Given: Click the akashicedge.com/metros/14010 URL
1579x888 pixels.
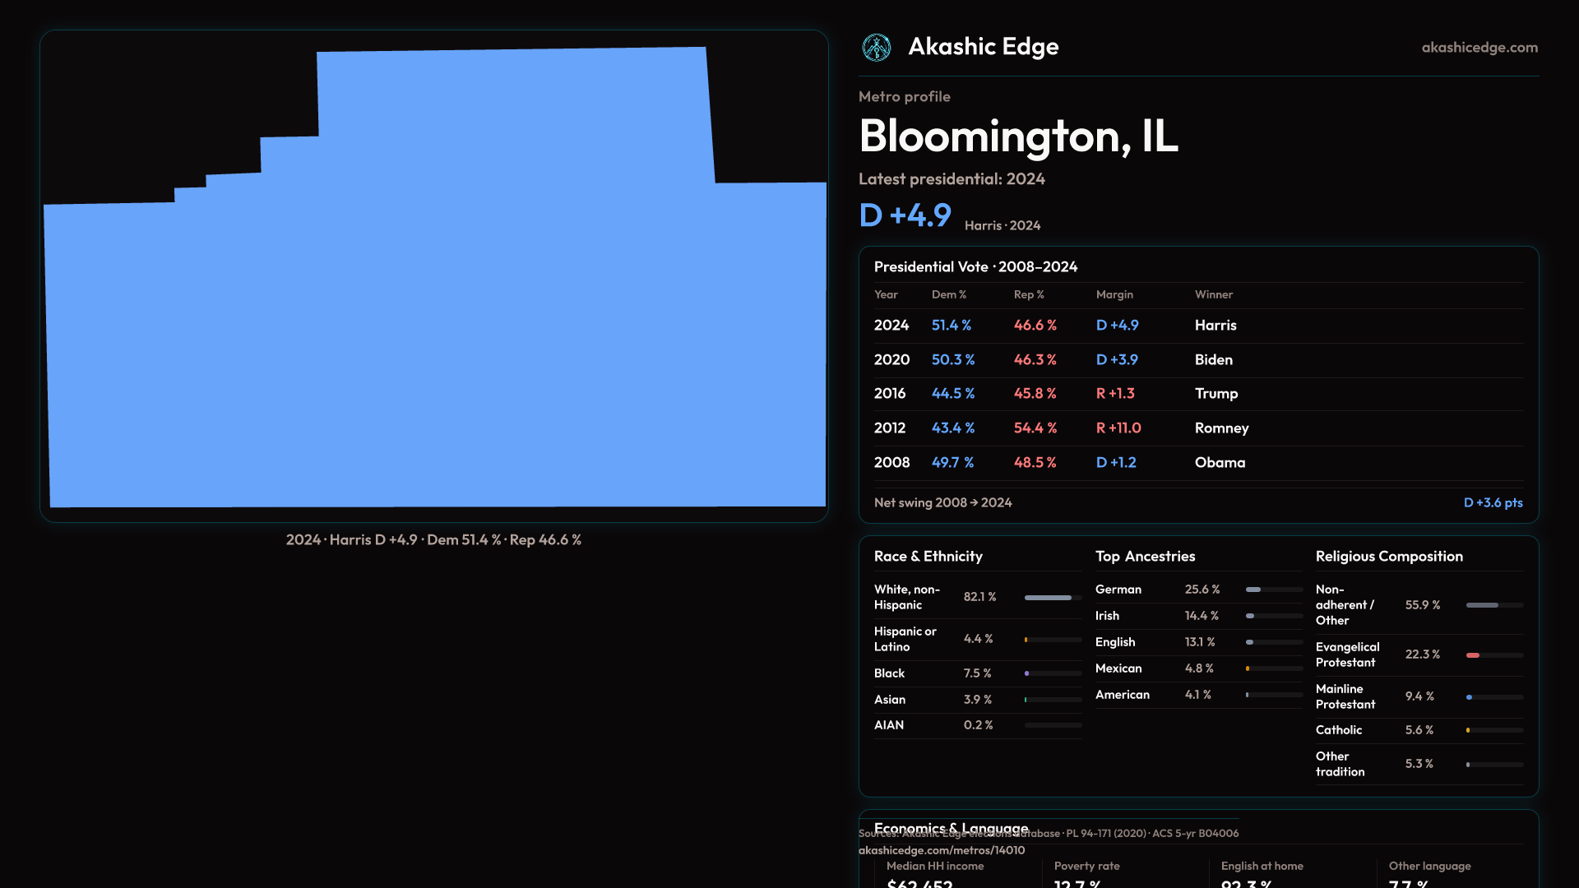Looking at the screenshot, I should [x=942, y=850].
